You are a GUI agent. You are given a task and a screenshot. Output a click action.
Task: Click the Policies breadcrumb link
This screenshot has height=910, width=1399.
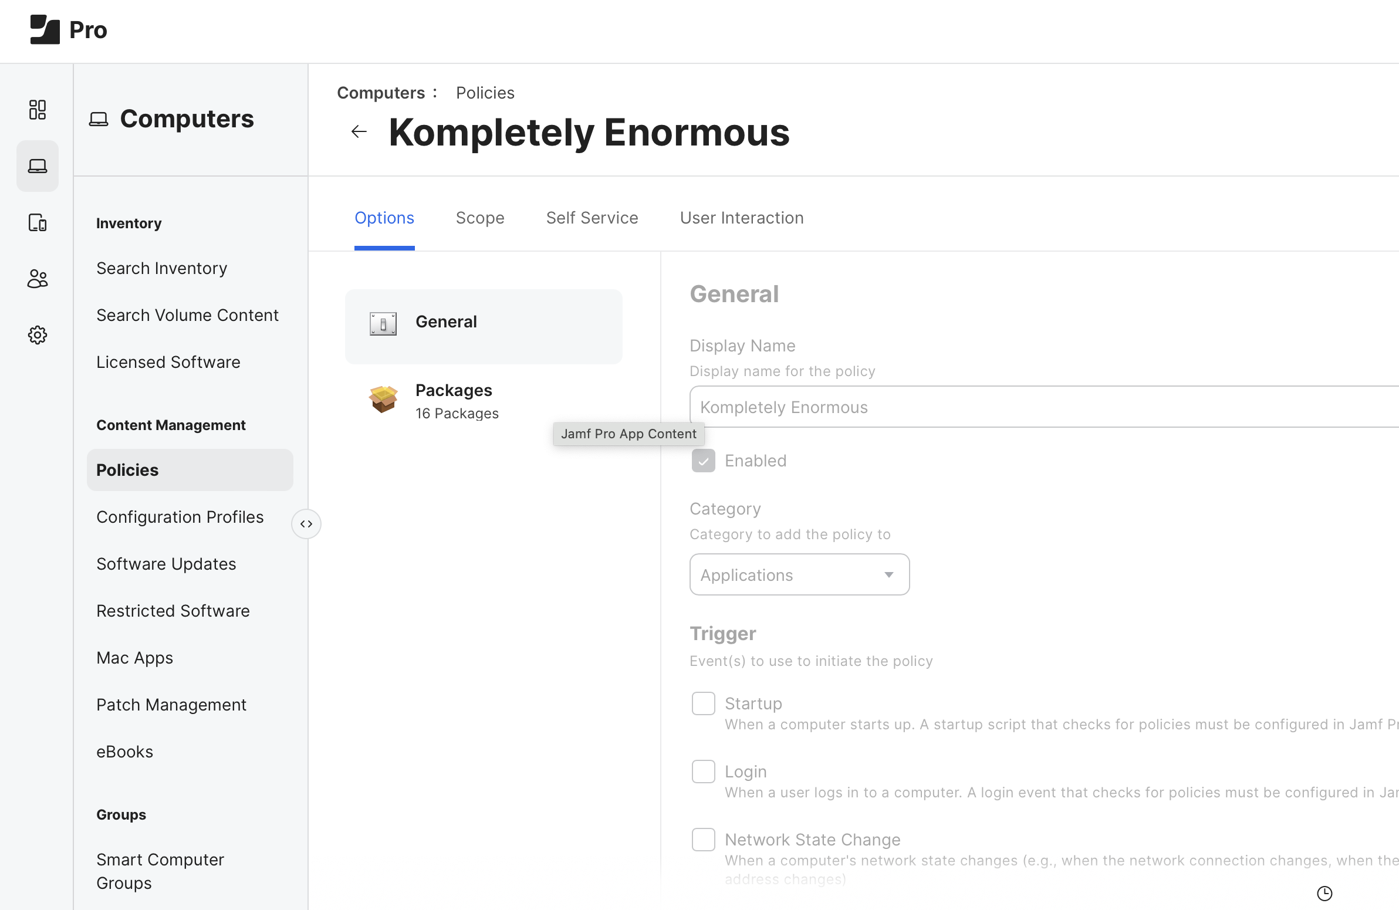point(485,93)
